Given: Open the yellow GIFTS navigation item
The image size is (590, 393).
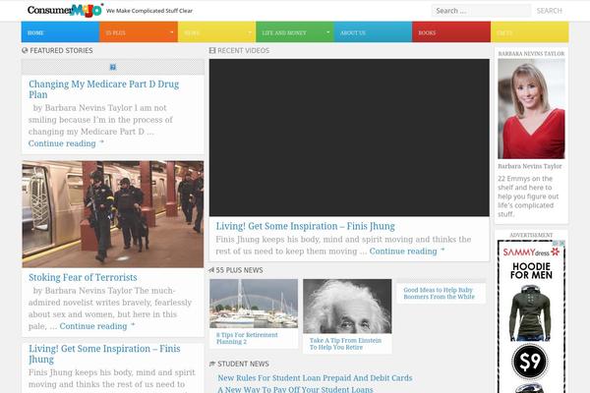Looking at the screenshot, I should pyautogui.click(x=530, y=32).
